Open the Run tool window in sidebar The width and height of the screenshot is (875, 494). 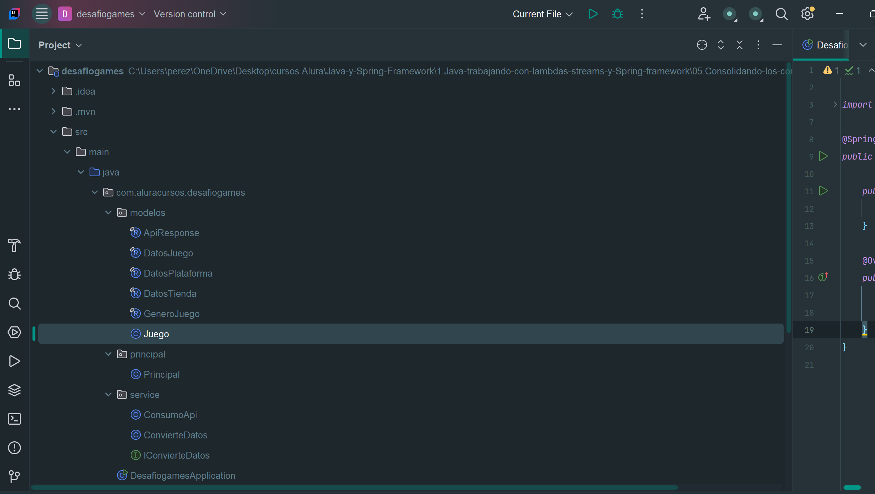pos(14,361)
